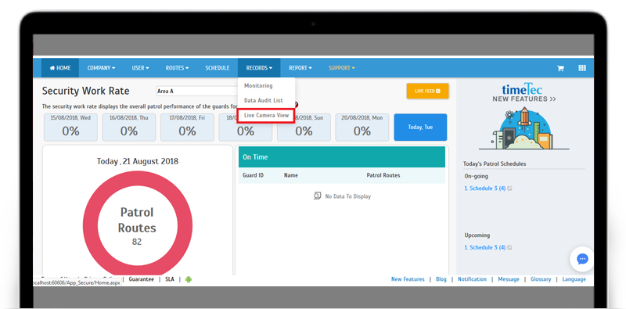Open the Glossary footer link

click(x=541, y=279)
